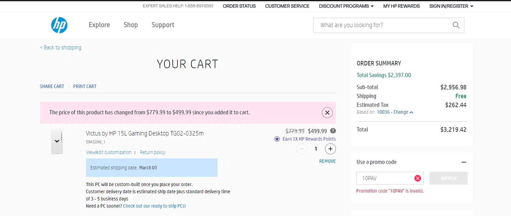Click the expert sales help phone number
The height and width of the screenshot is (216, 511).
click(x=199, y=6)
